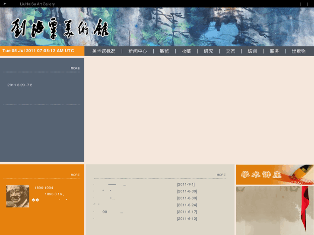Viewport: 314px width, 235px height.
Task: Click the elderly man portrait thumbnail
Action: (x=18, y=196)
